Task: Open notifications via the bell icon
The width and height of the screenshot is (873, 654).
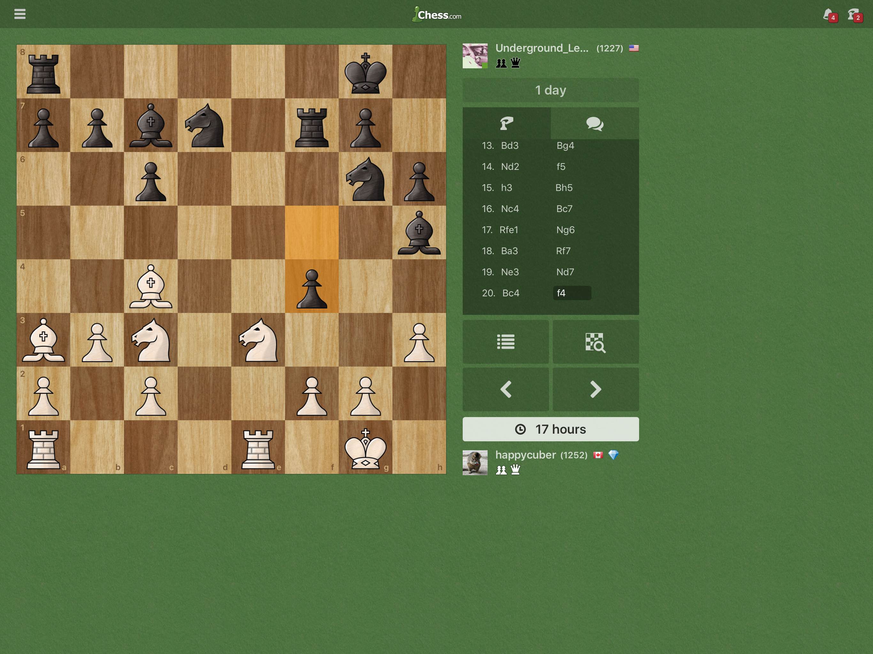Action: click(x=827, y=14)
